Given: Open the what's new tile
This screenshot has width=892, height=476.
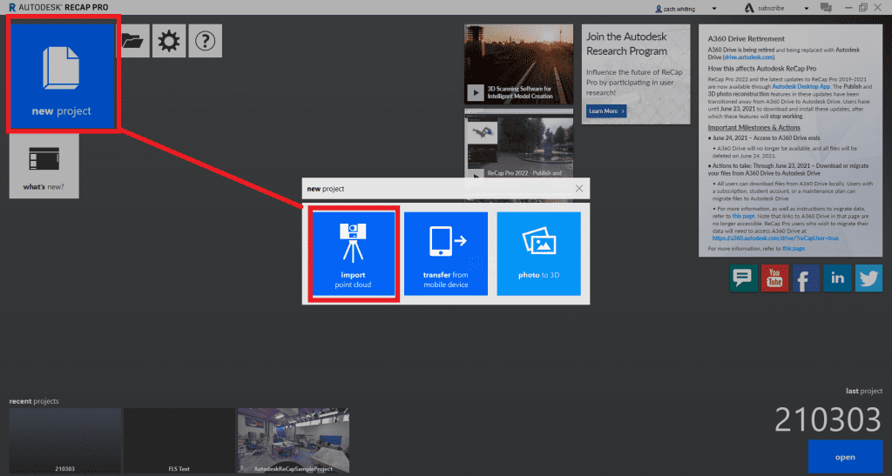Looking at the screenshot, I should click(x=44, y=166).
